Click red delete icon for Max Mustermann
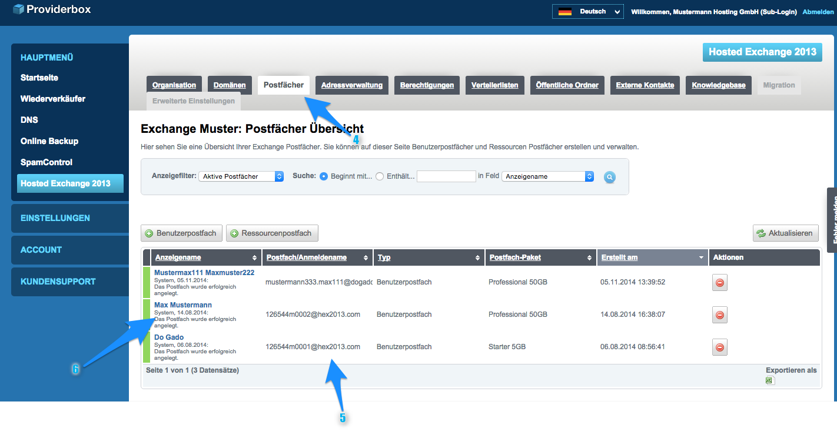This screenshot has width=837, height=435. 719,315
